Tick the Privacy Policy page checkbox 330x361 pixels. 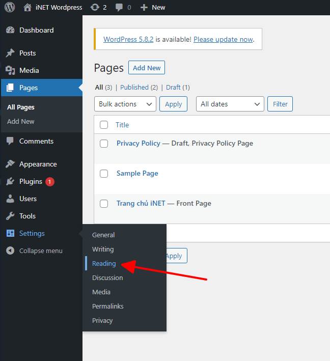click(x=104, y=144)
